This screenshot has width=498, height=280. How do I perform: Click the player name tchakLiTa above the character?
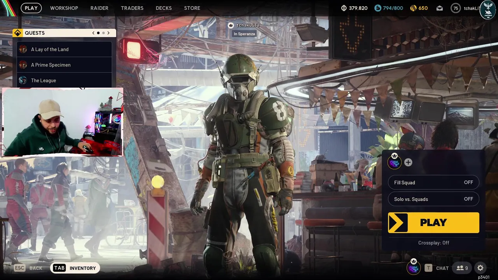coord(248,25)
